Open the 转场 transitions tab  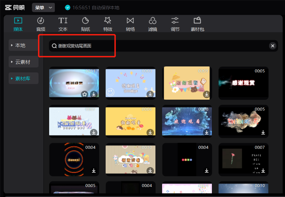(x=130, y=24)
